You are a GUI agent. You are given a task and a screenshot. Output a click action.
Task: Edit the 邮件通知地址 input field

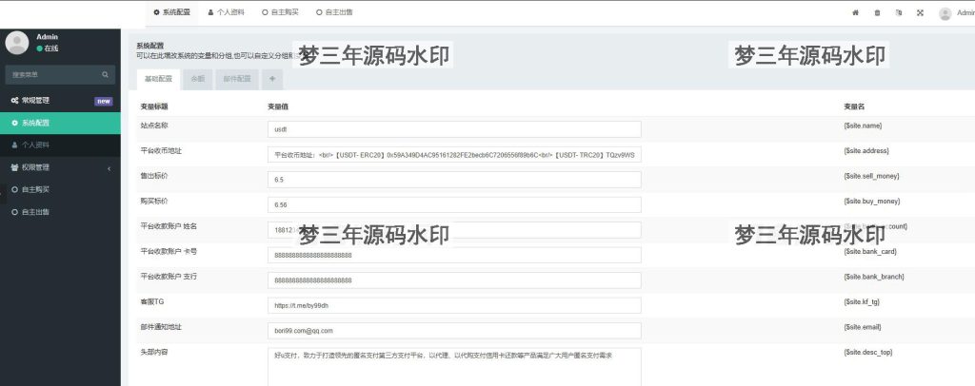tap(454, 331)
